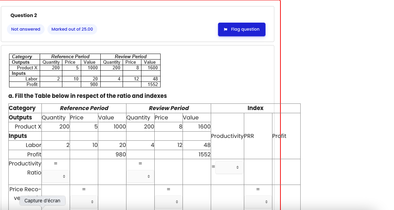The width and height of the screenshot is (394, 210).
Task: Click Category header in upper image table
Action: pos(22,56)
